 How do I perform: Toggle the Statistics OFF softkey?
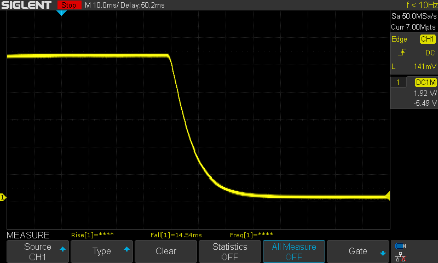point(230,251)
